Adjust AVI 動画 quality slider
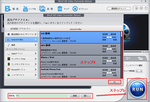Image resolution: width=150 pixels, height=102 pixels. point(109,37)
